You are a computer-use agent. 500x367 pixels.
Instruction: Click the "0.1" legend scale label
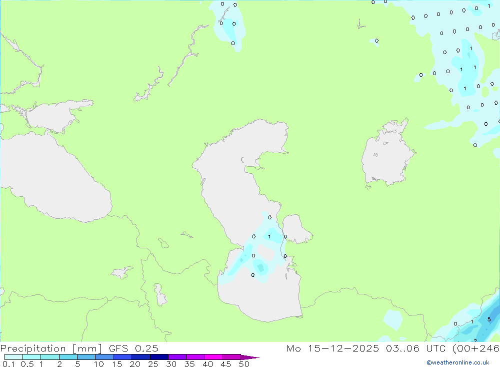[8, 364]
